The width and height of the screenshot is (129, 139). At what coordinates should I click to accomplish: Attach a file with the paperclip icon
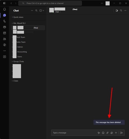107,133
